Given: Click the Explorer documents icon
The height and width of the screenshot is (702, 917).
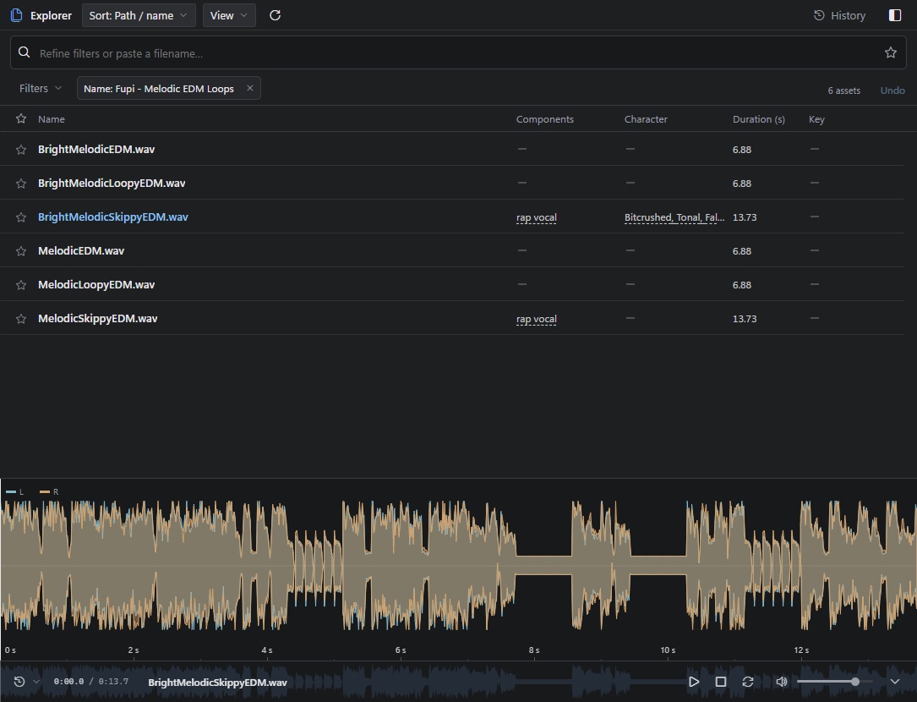Looking at the screenshot, I should (x=16, y=15).
